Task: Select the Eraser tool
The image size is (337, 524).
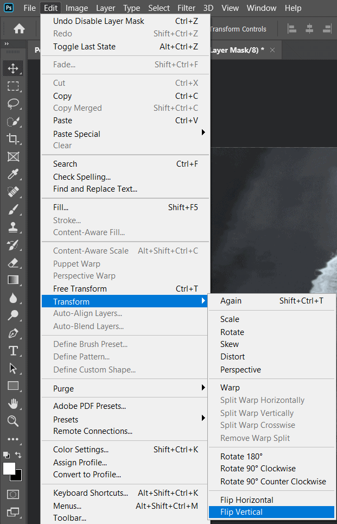Action: (13, 263)
